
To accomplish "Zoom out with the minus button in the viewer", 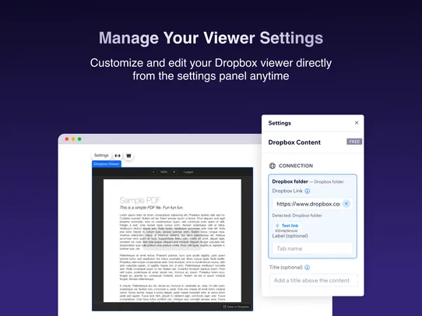I will click(153, 172).
